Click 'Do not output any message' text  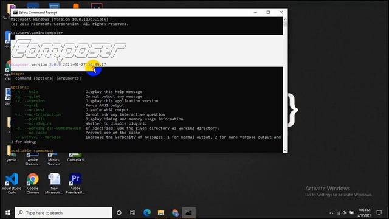114,96
